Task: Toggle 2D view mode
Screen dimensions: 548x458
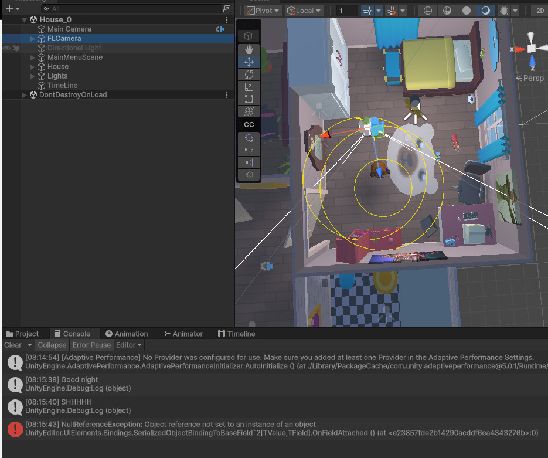Action: click(x=539, y=10)
